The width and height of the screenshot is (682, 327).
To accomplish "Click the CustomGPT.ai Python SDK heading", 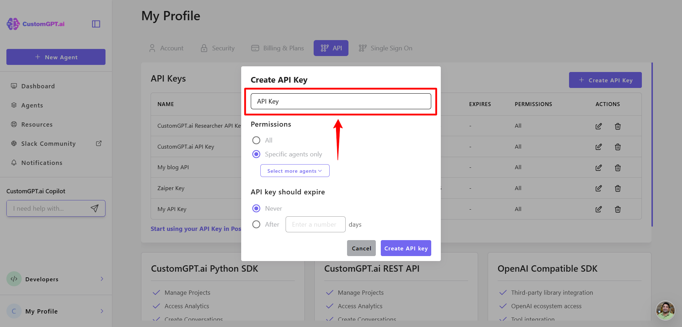I will (205, 268).
